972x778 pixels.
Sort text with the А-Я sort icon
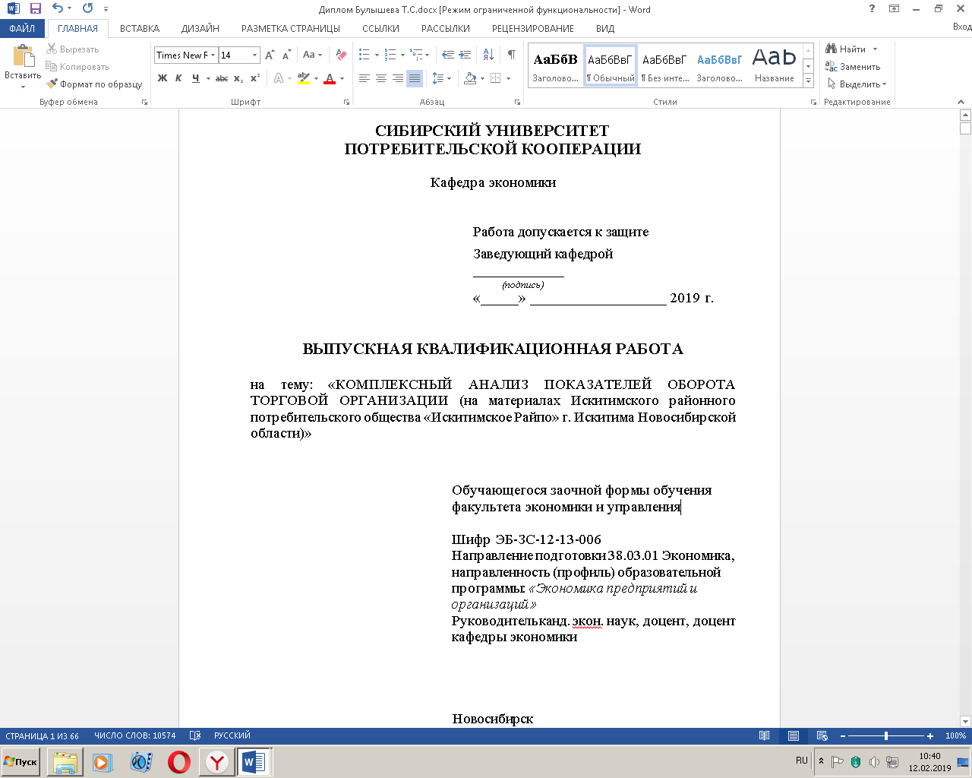tap(488, 55)
